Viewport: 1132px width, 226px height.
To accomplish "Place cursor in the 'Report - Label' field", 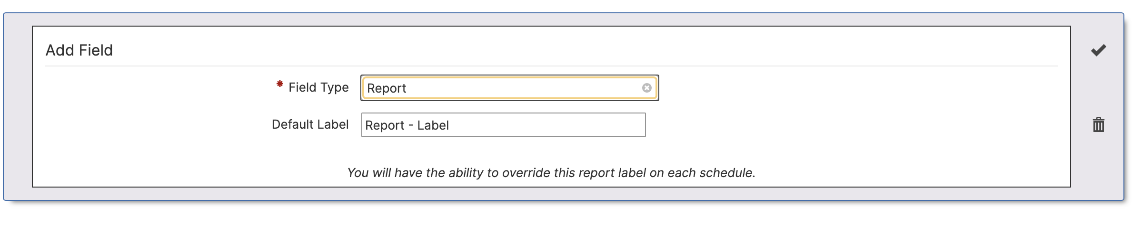I will (503, 125).
